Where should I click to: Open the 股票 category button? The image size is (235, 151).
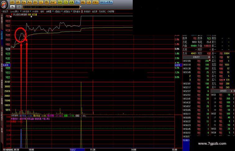pos(12,2)
